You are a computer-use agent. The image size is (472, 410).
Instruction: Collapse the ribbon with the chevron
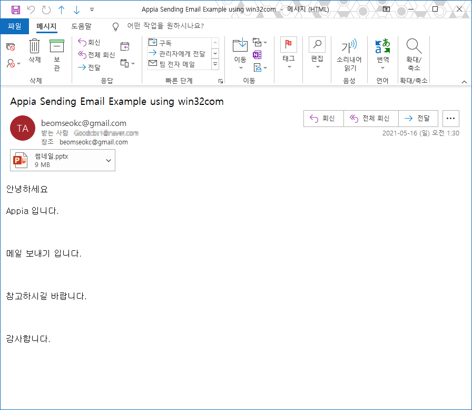pos(464,82)
